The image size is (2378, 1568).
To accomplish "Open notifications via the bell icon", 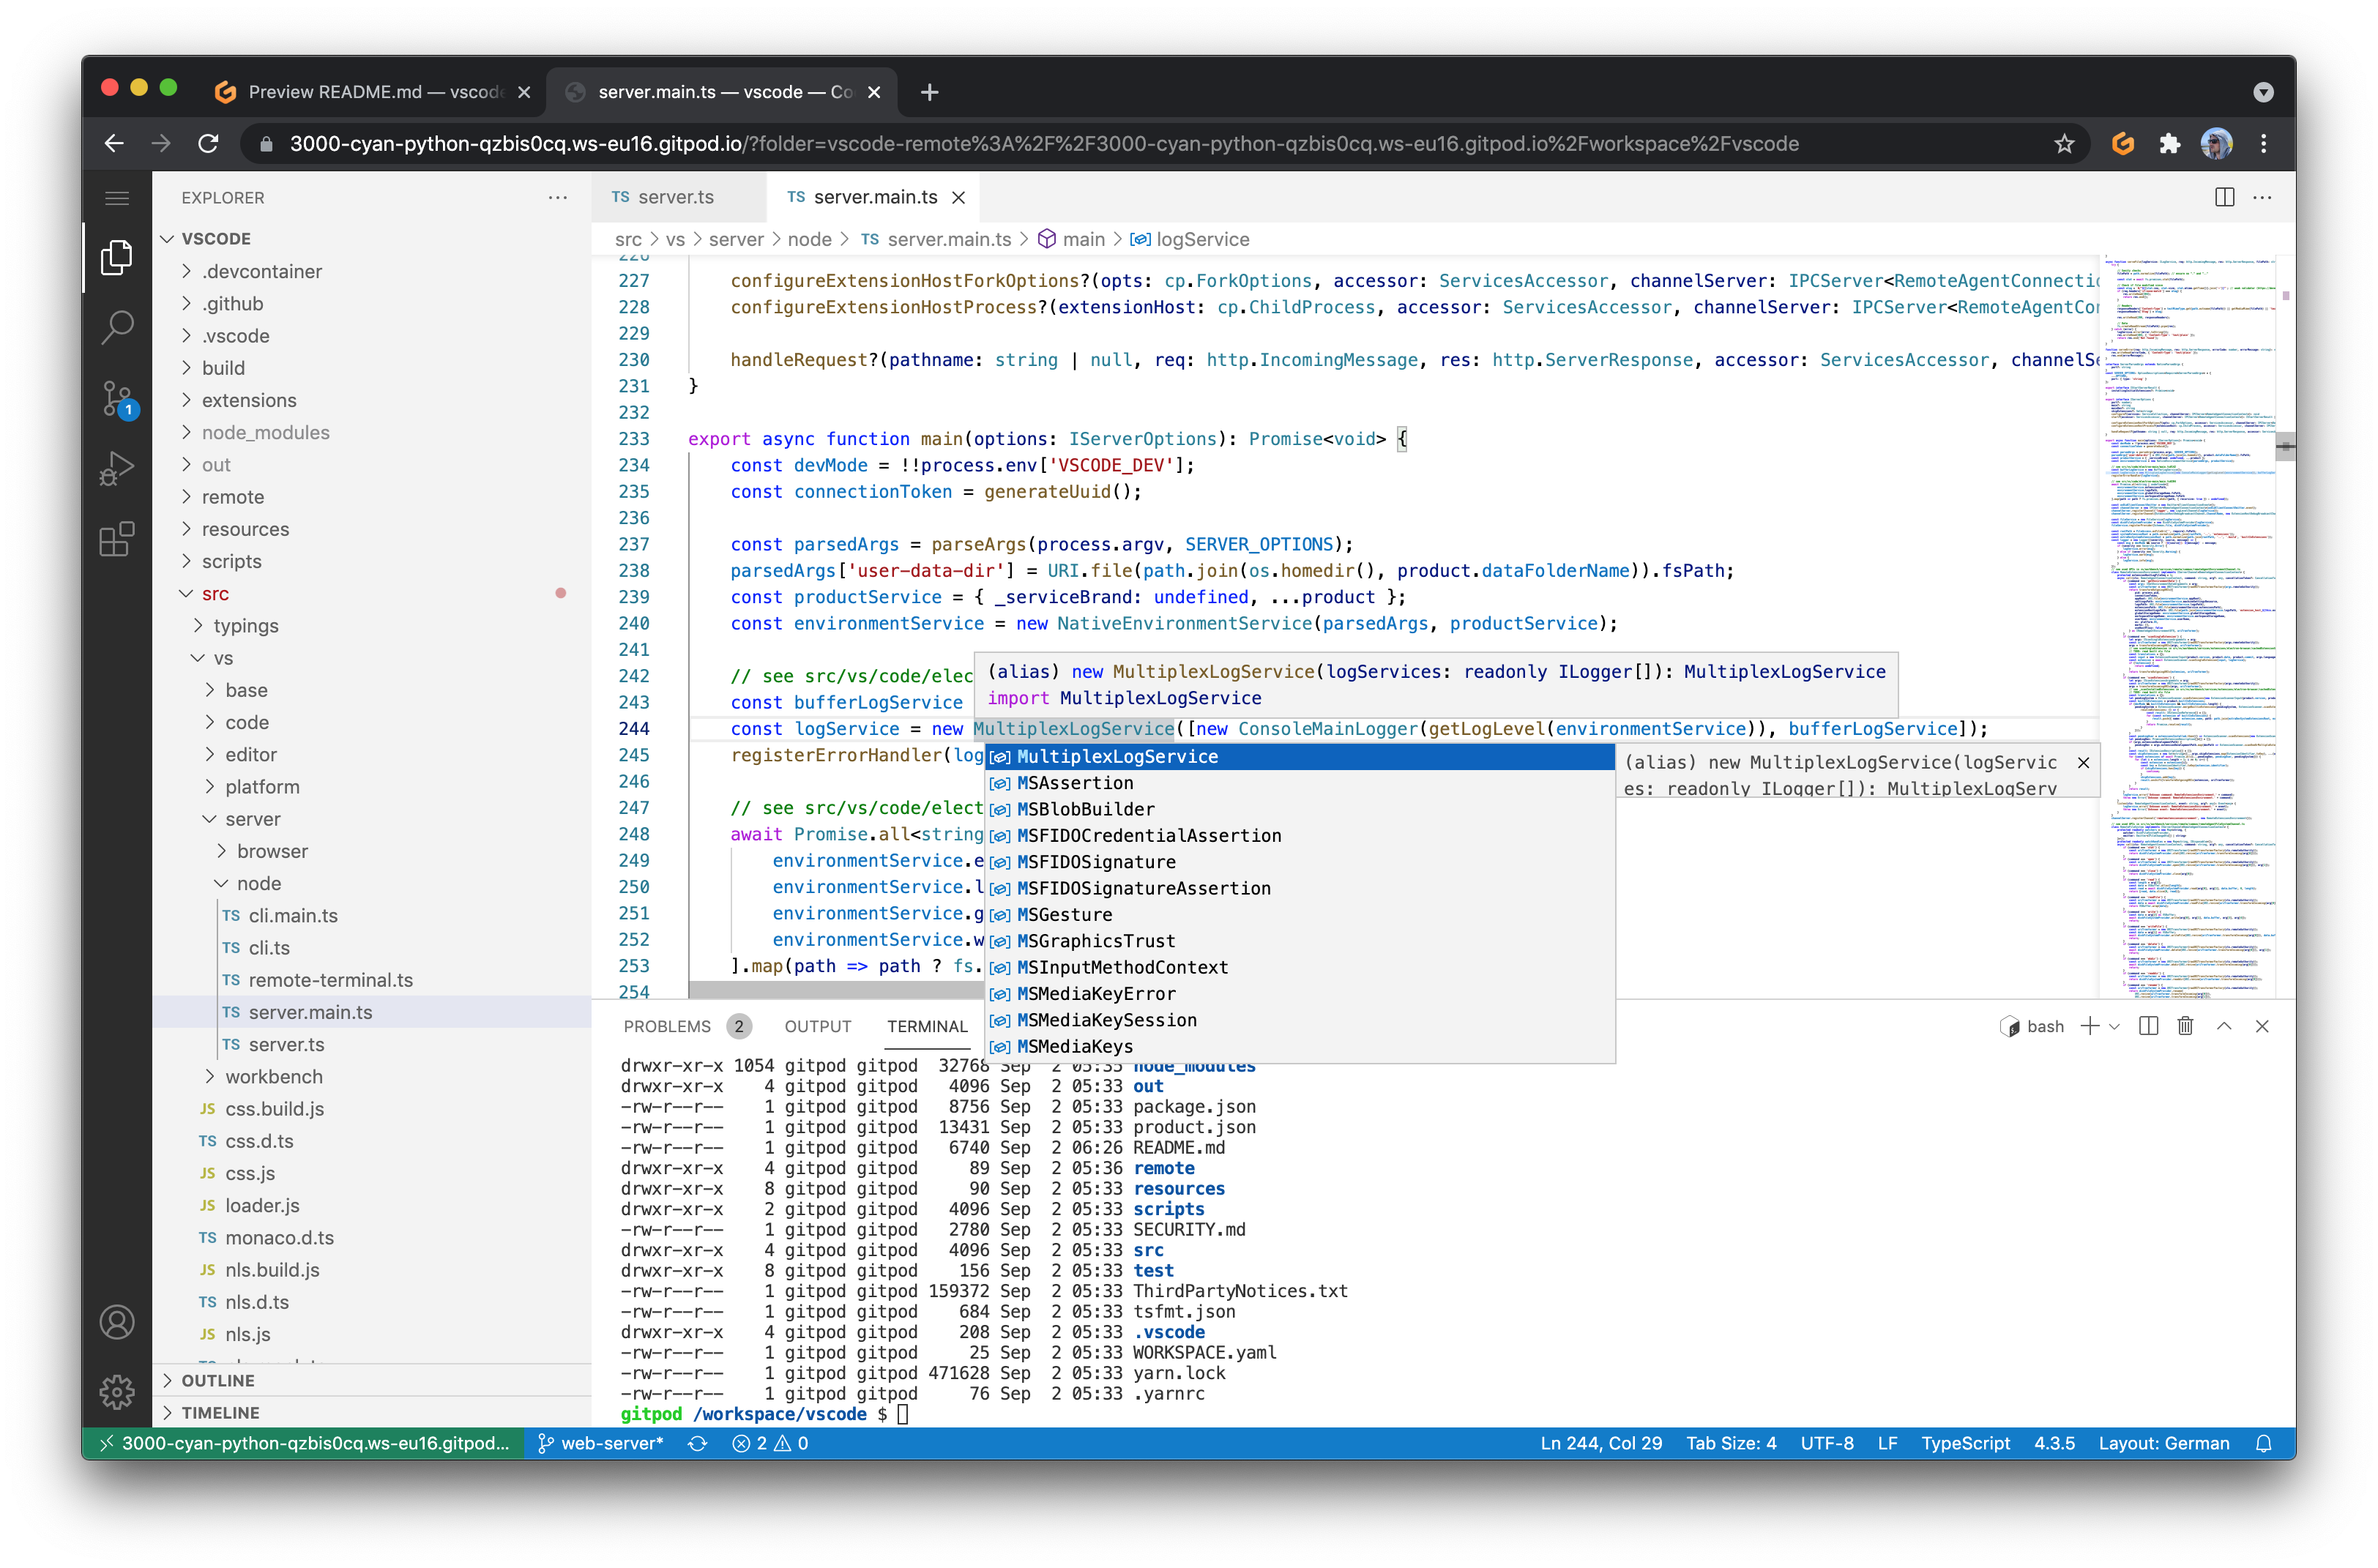I will pyautogui.click(x=2264, y=1443).
